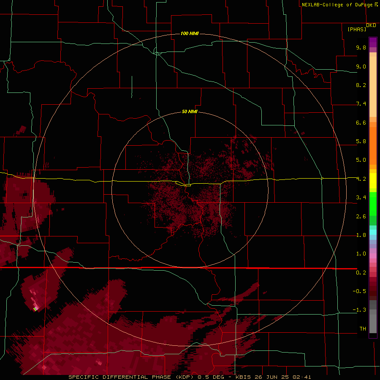The height and width of the screenshot is (380, 380).
Task: Click the 7.4 scale value
Action: click(x=361, y=104)
